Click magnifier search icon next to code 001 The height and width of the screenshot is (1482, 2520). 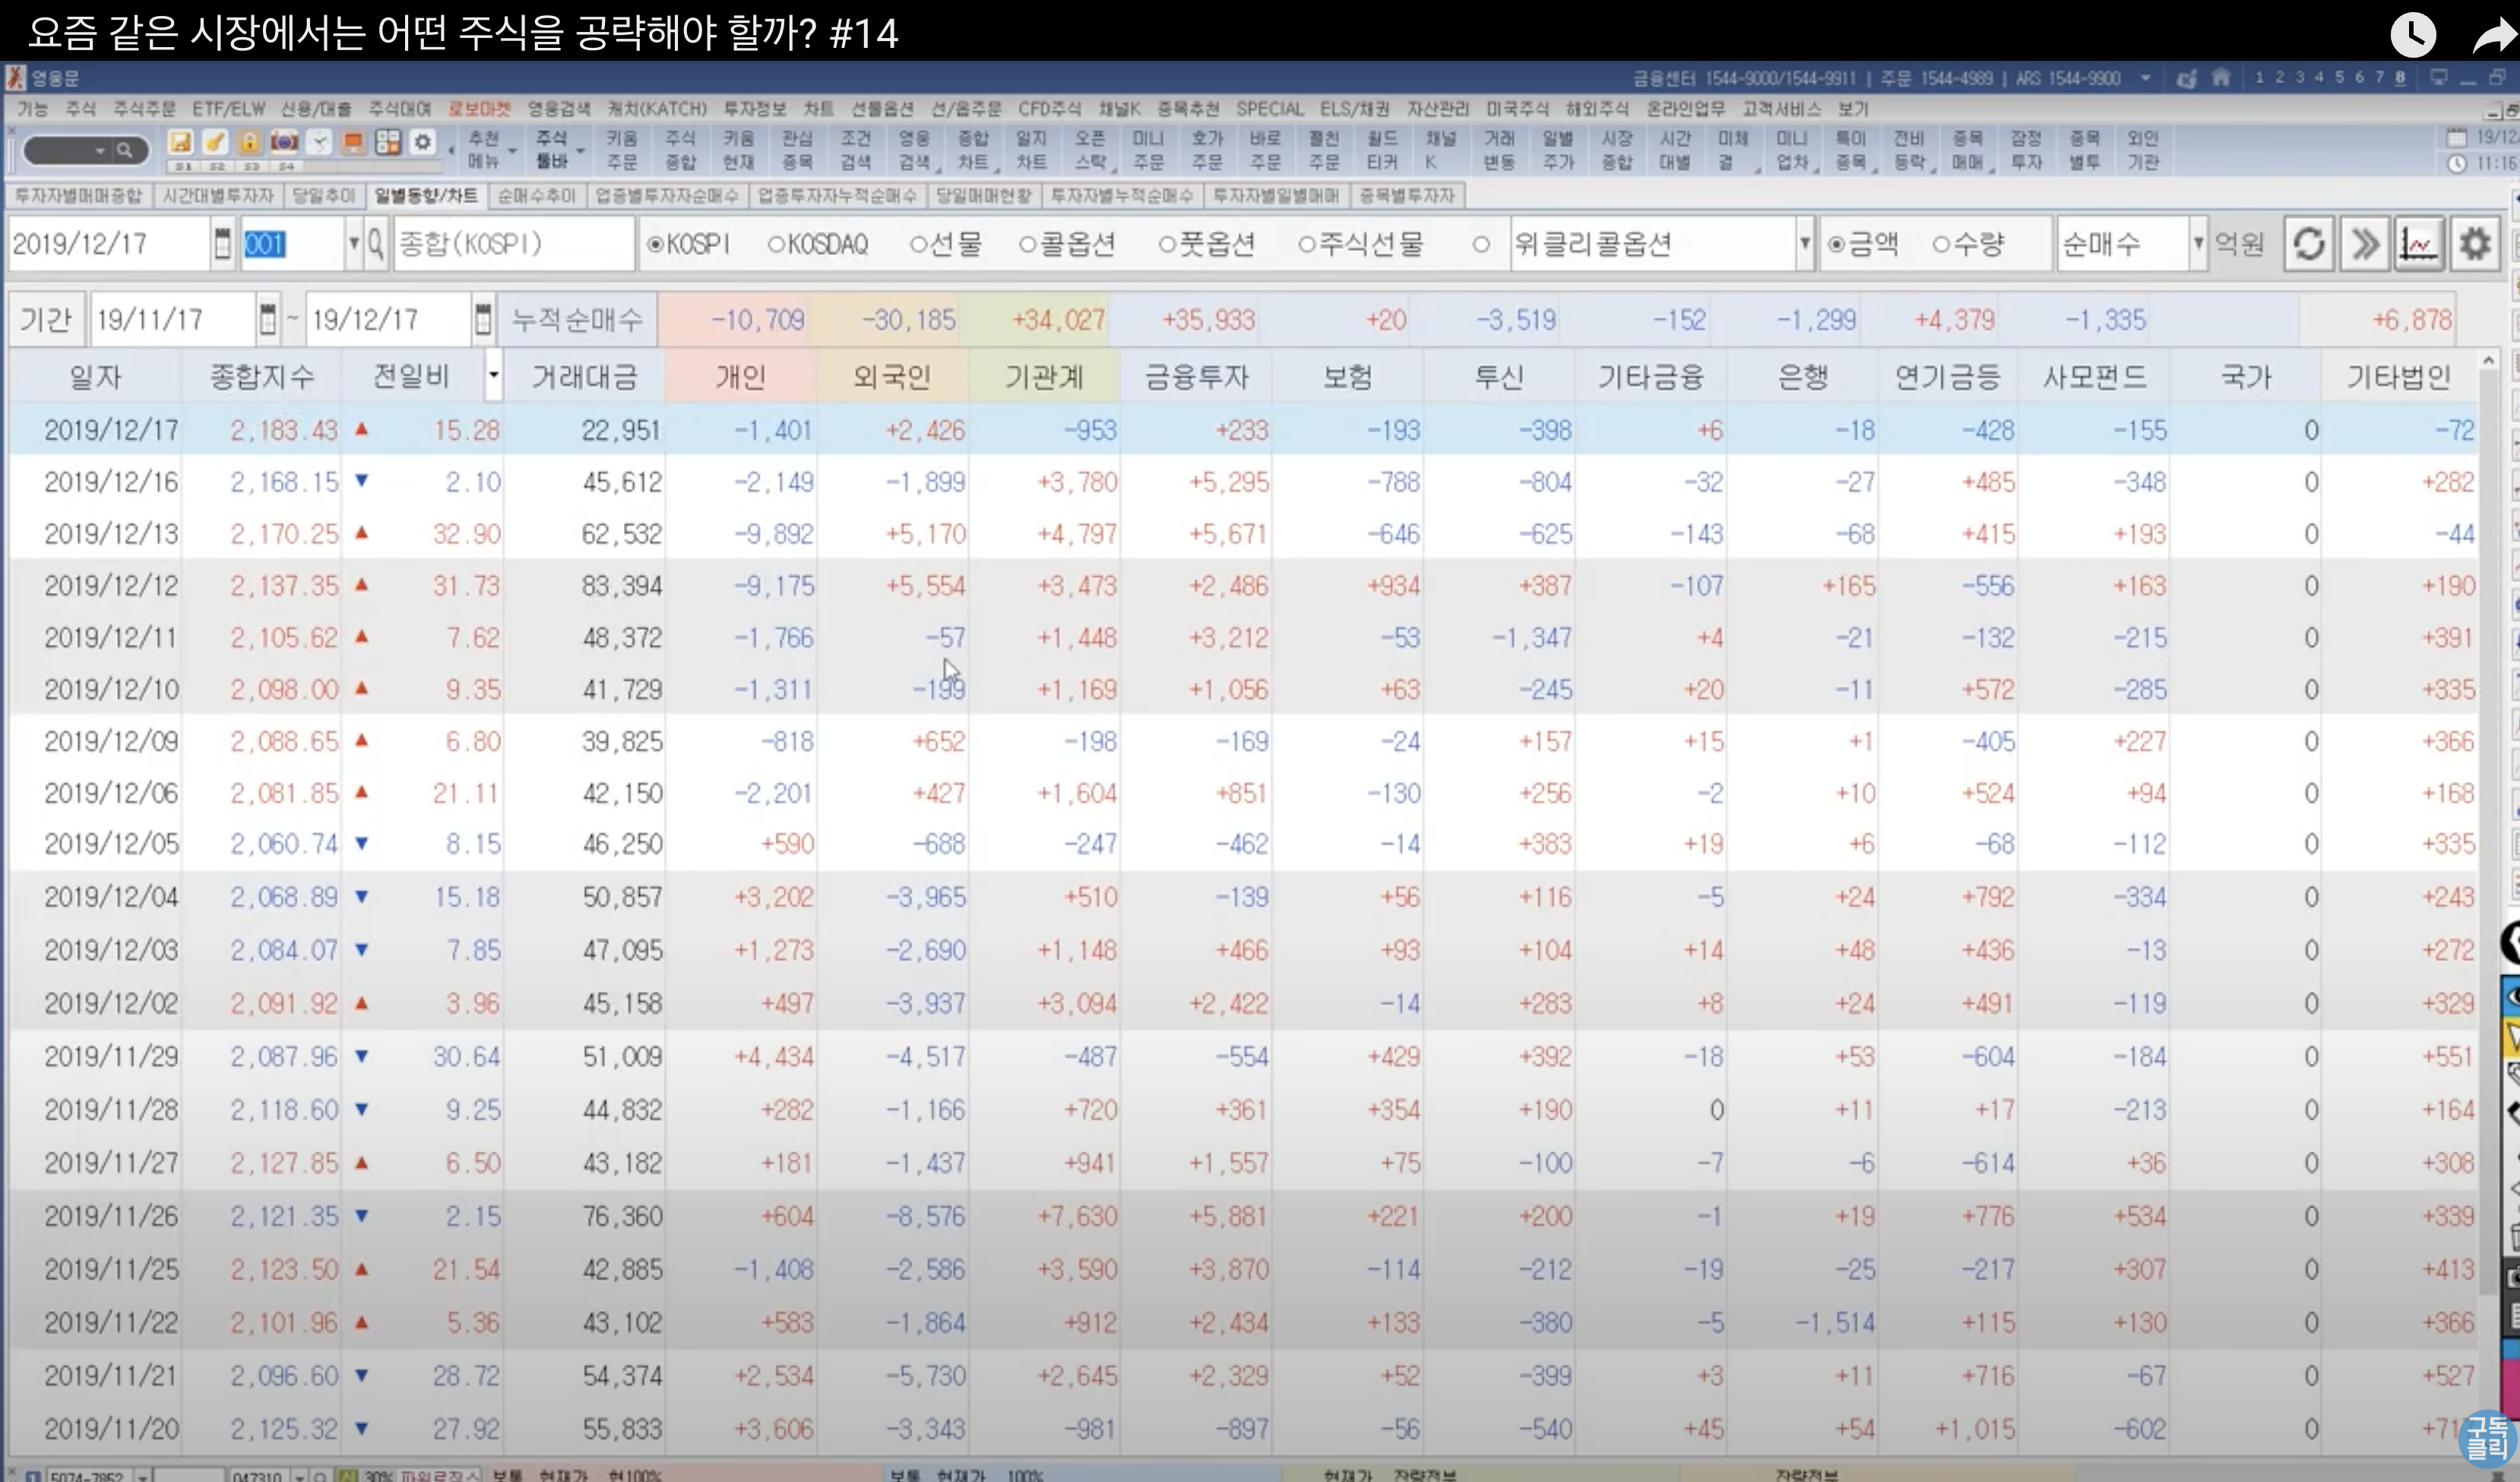[x=375, y=244]
